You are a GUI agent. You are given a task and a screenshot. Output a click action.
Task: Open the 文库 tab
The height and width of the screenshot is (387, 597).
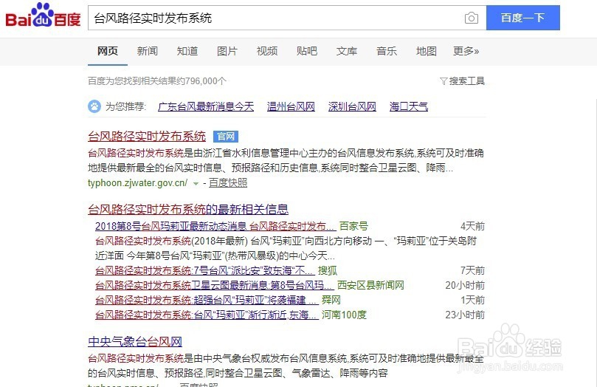point(347,51)
